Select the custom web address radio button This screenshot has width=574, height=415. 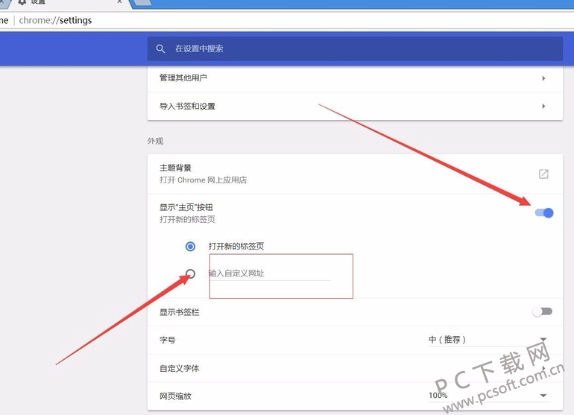(190, 273)
